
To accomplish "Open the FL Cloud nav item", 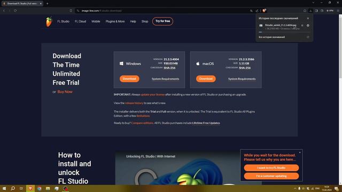I will pos(81,21).
